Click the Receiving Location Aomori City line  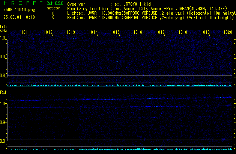(147, 9)
